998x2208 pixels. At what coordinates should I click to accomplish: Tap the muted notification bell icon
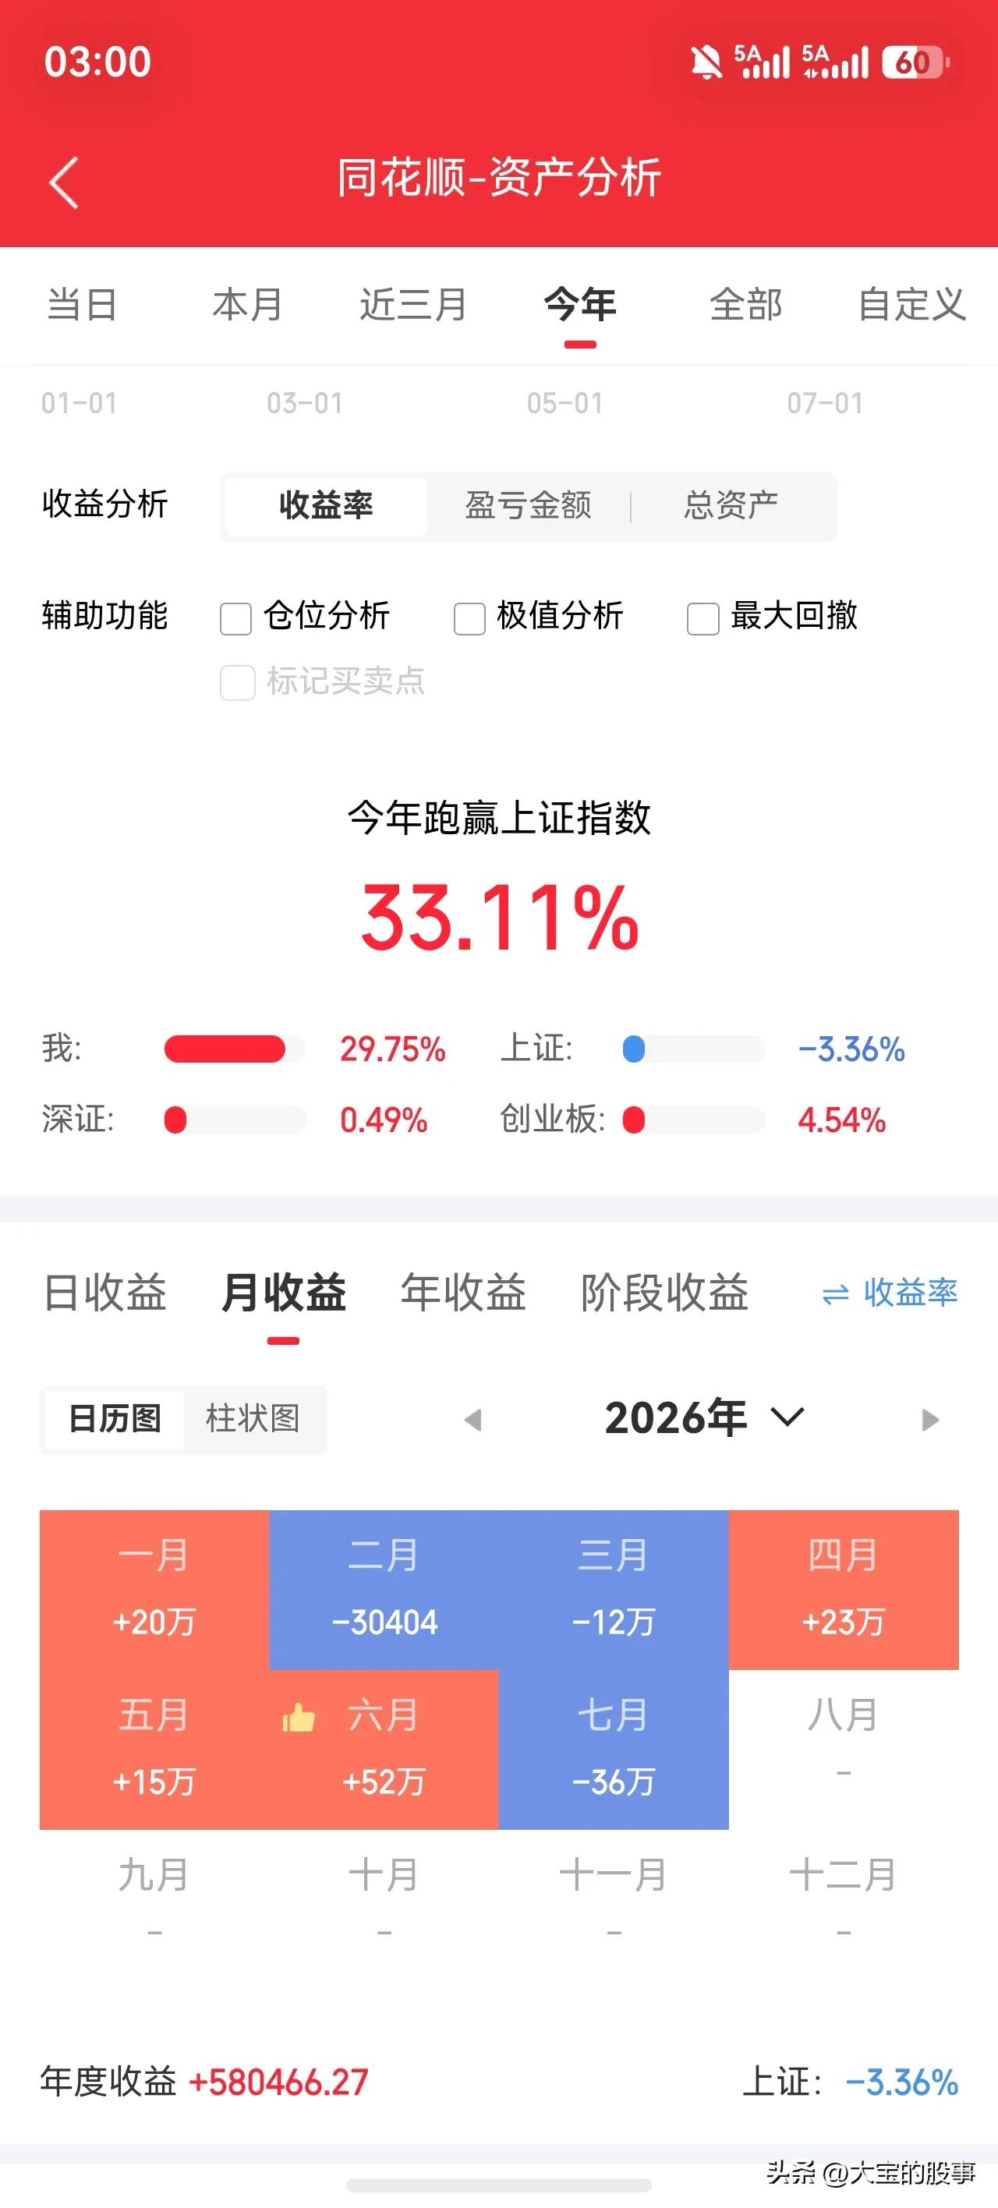click(706, 62)
